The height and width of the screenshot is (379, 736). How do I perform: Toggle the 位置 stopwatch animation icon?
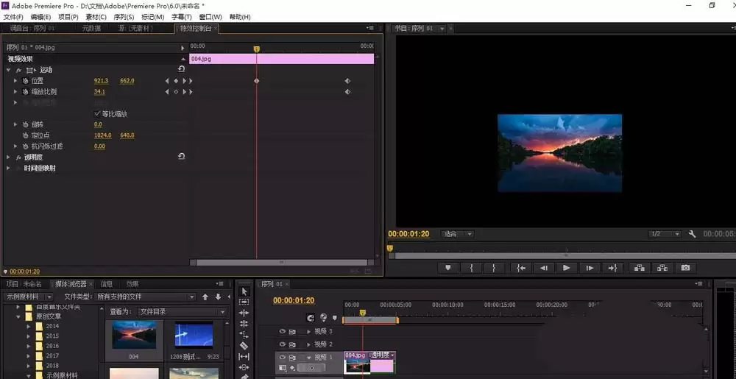pyautogui.click(x=25, y=81)
